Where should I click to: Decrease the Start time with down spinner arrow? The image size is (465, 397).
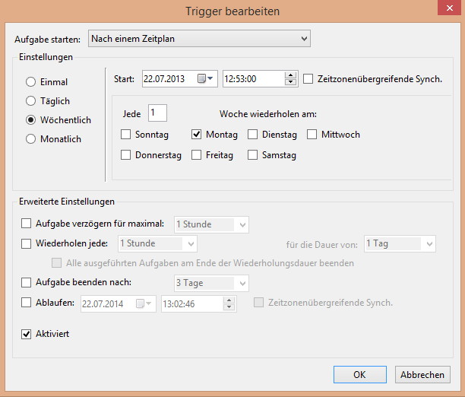pos(290,82)
